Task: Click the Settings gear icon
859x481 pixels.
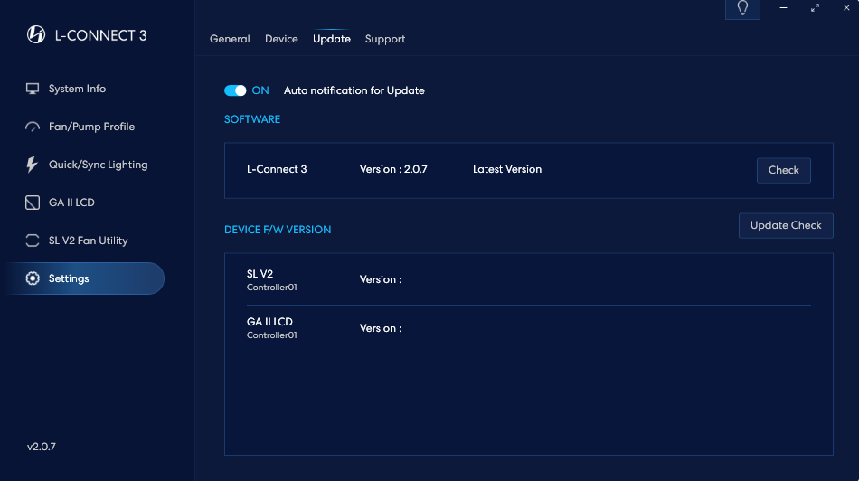Action: coord(33,278)
